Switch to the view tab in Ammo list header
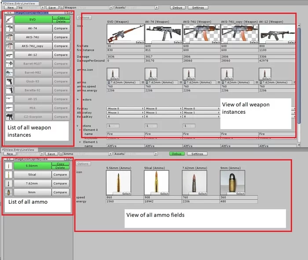Image resolution: width=308 pixels, height=260 pixels. point(44,159)
